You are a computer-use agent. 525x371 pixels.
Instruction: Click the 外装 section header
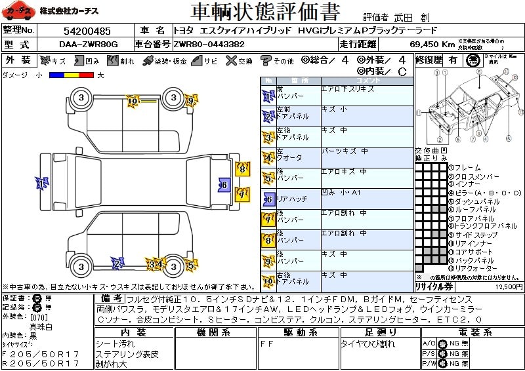tap(18, 60)
